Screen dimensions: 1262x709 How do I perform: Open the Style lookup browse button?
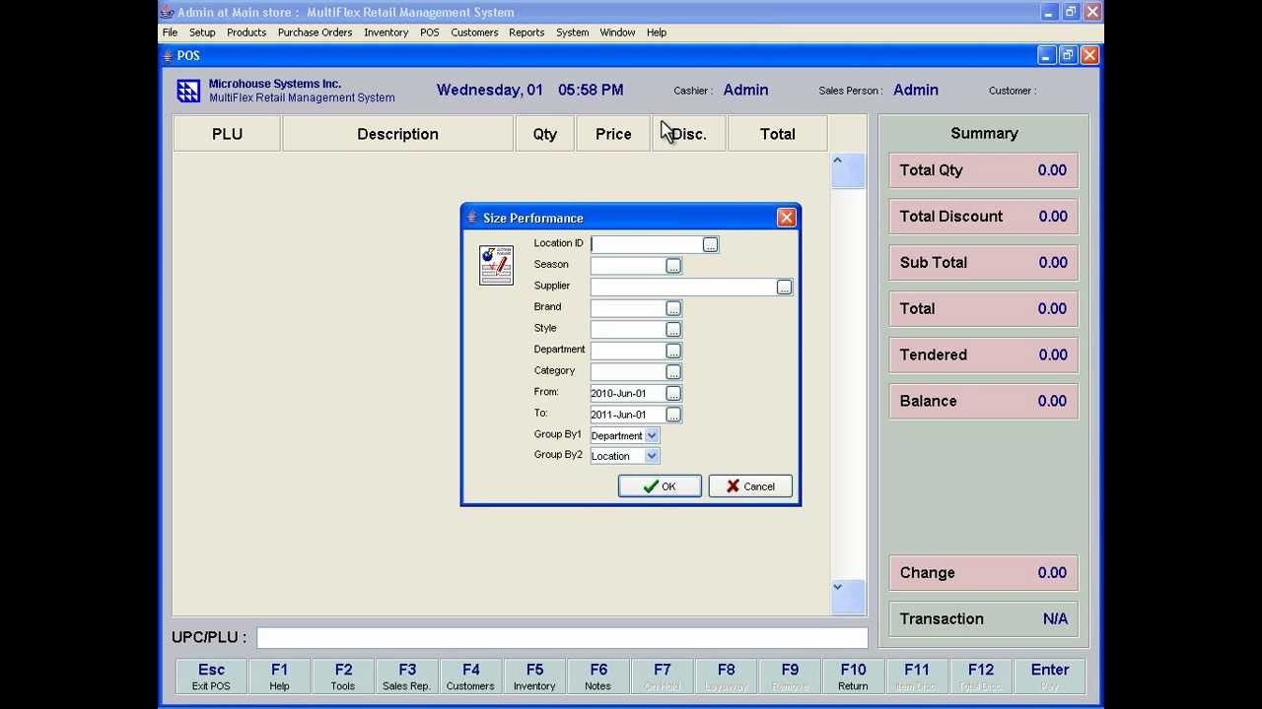pos(673,330)
